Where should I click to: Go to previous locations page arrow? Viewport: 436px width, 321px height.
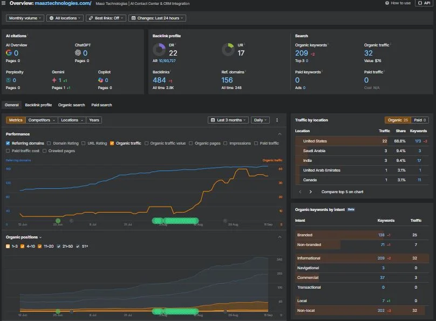click(301, 192)
